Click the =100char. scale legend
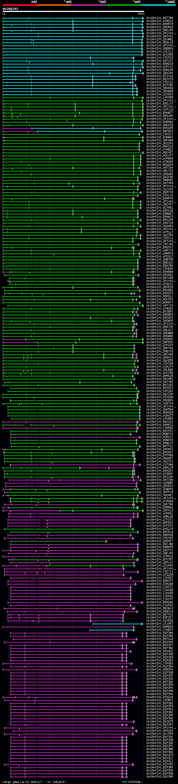The image size is (178, 784). tap(132, 781)
